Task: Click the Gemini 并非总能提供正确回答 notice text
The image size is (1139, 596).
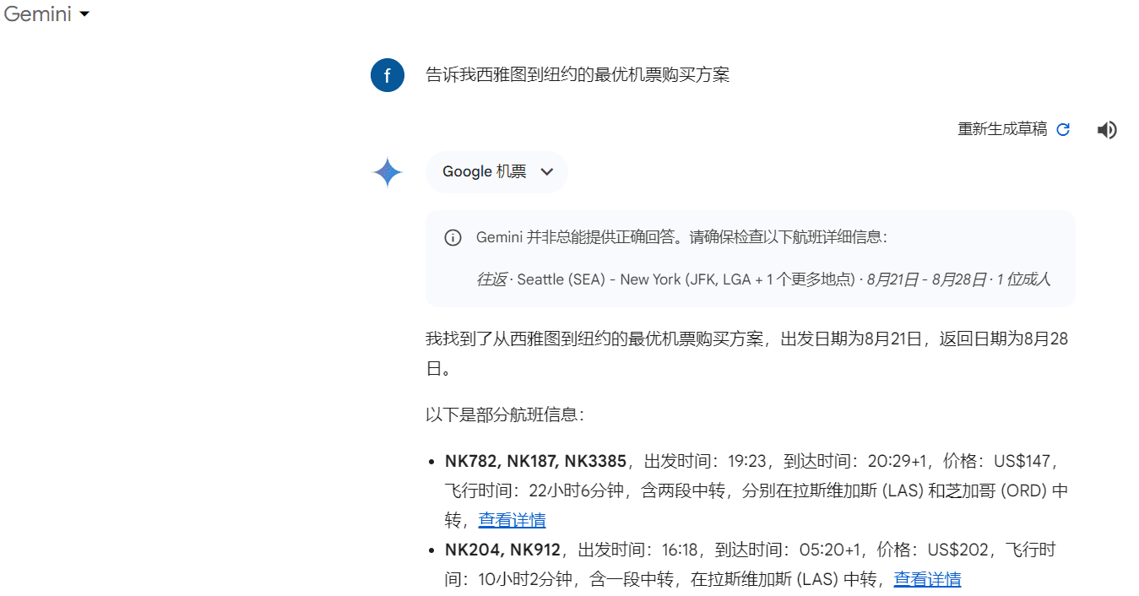Action: tap(681, 237)
